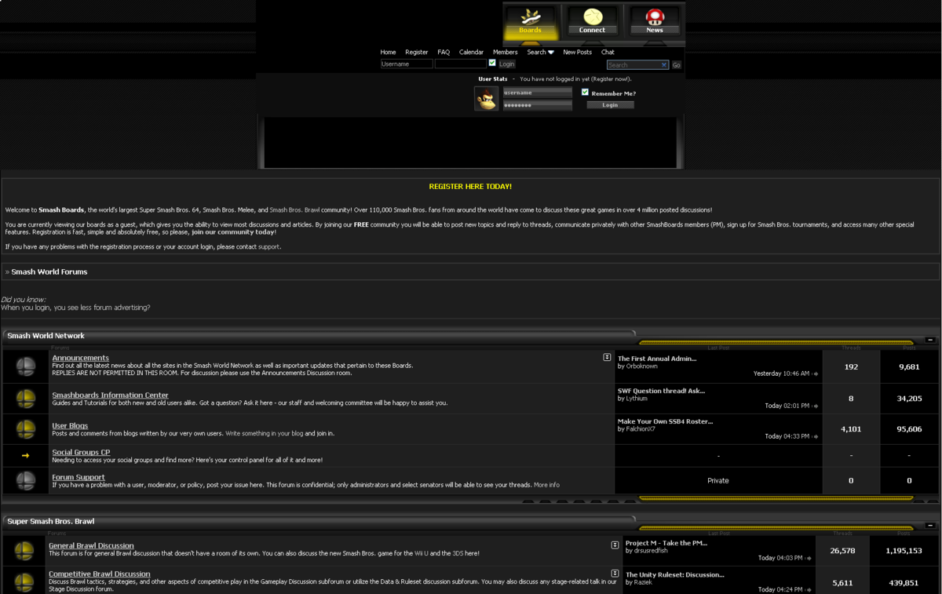Screen dimensions: 942x594
Task: Toggle the green checkbox beside the nav Login button
Action: [x=492, y=64]
